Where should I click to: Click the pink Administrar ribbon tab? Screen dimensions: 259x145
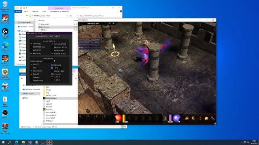click(59, 8)
